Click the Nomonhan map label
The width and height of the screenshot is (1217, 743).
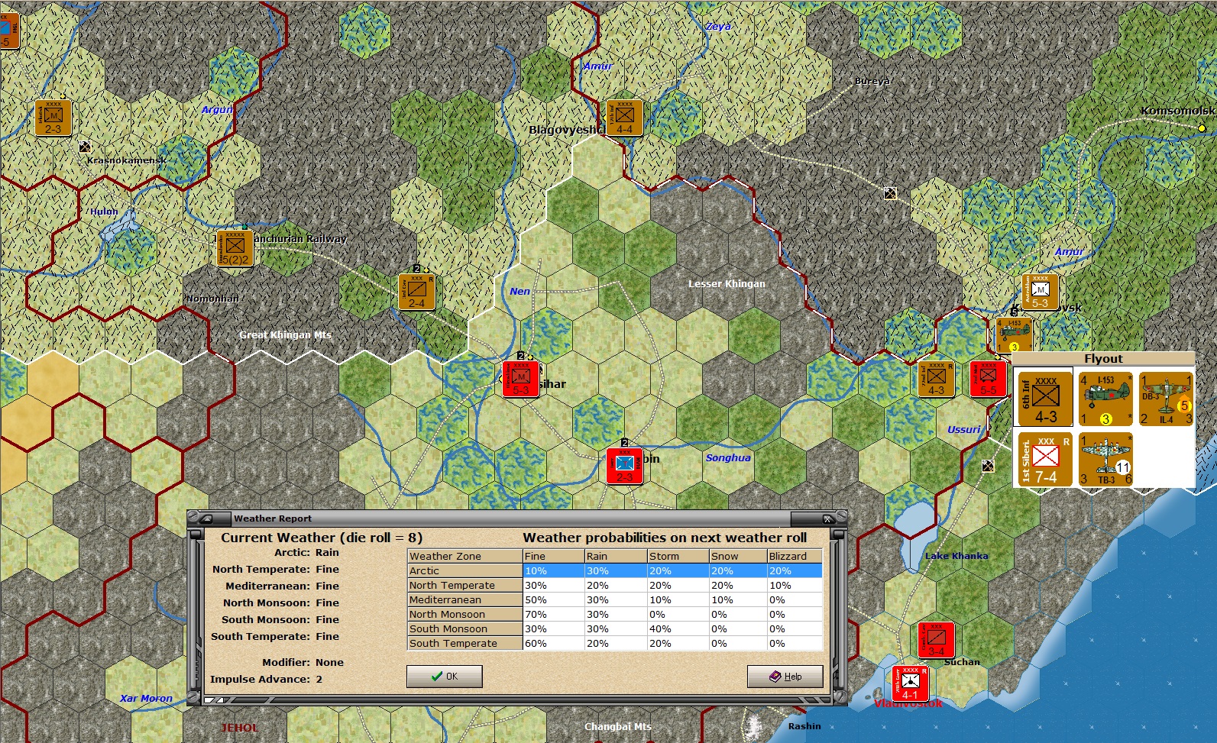[x=212, y=299]
